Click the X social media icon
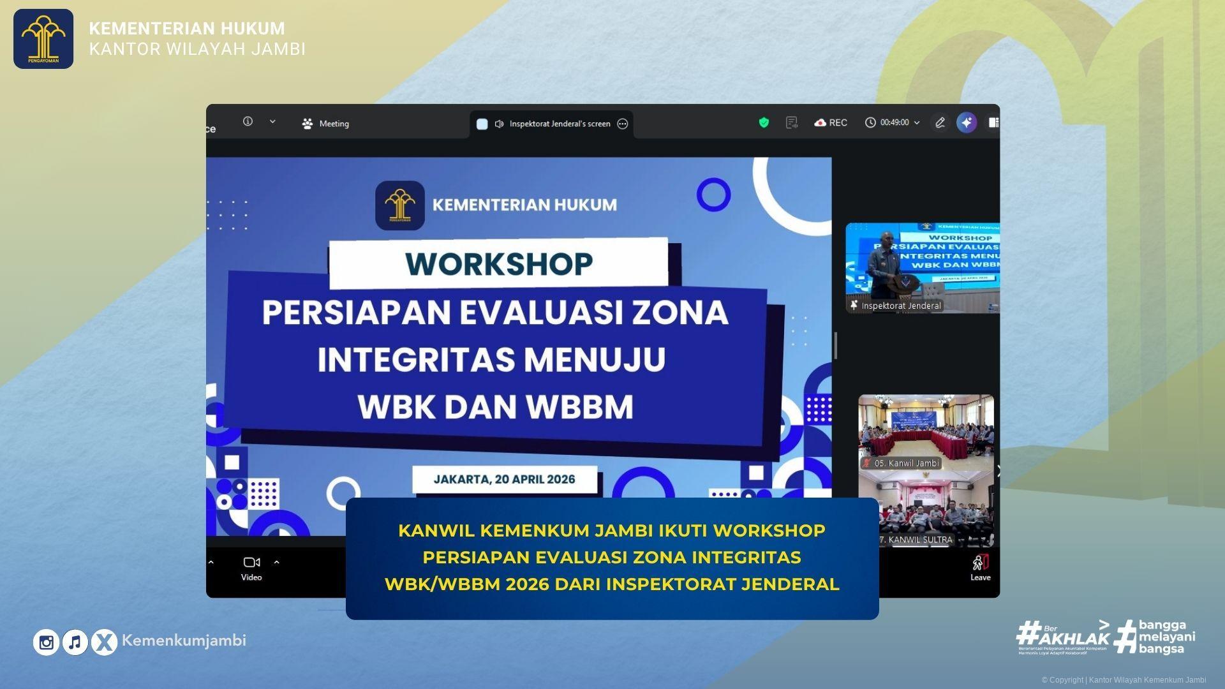 pos(103,642)
